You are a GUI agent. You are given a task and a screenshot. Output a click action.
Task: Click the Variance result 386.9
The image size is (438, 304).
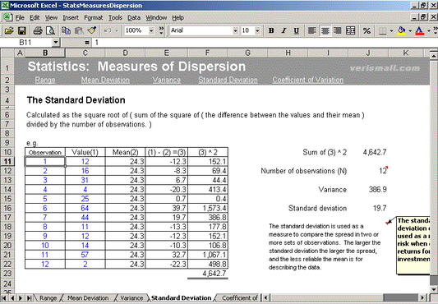(x=378, y=190)
